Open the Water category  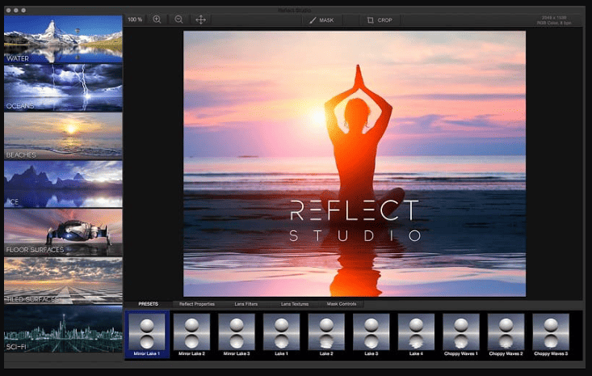63,39
